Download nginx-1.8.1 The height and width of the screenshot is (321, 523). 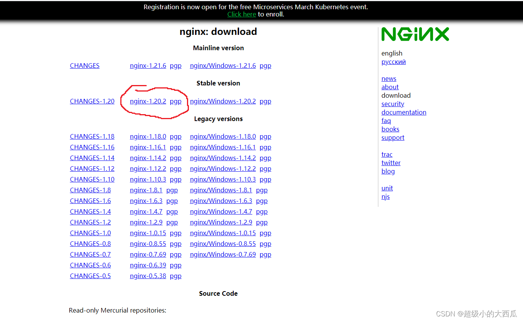click(146, 190)
